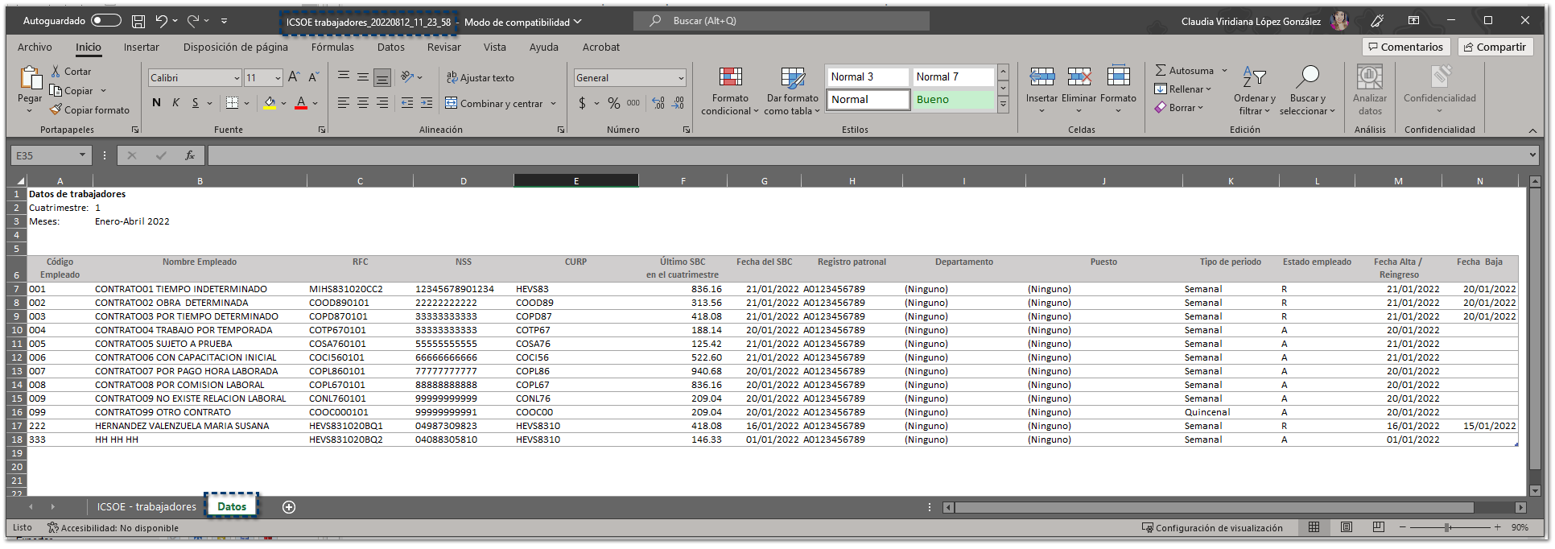Click the Compartir button
Viewport: 1555px width, 549px height.
1495,47
